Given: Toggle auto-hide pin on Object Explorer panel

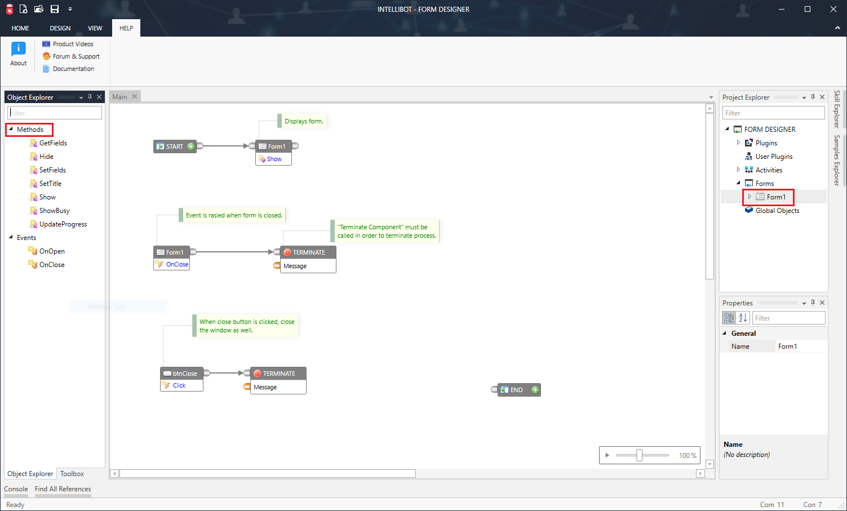Looking at the screenshot, I should click(90, 97).
